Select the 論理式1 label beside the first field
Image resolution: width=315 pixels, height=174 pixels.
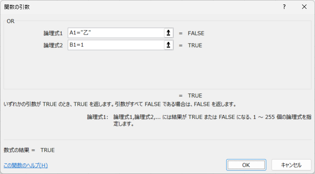tap(53, 33)
